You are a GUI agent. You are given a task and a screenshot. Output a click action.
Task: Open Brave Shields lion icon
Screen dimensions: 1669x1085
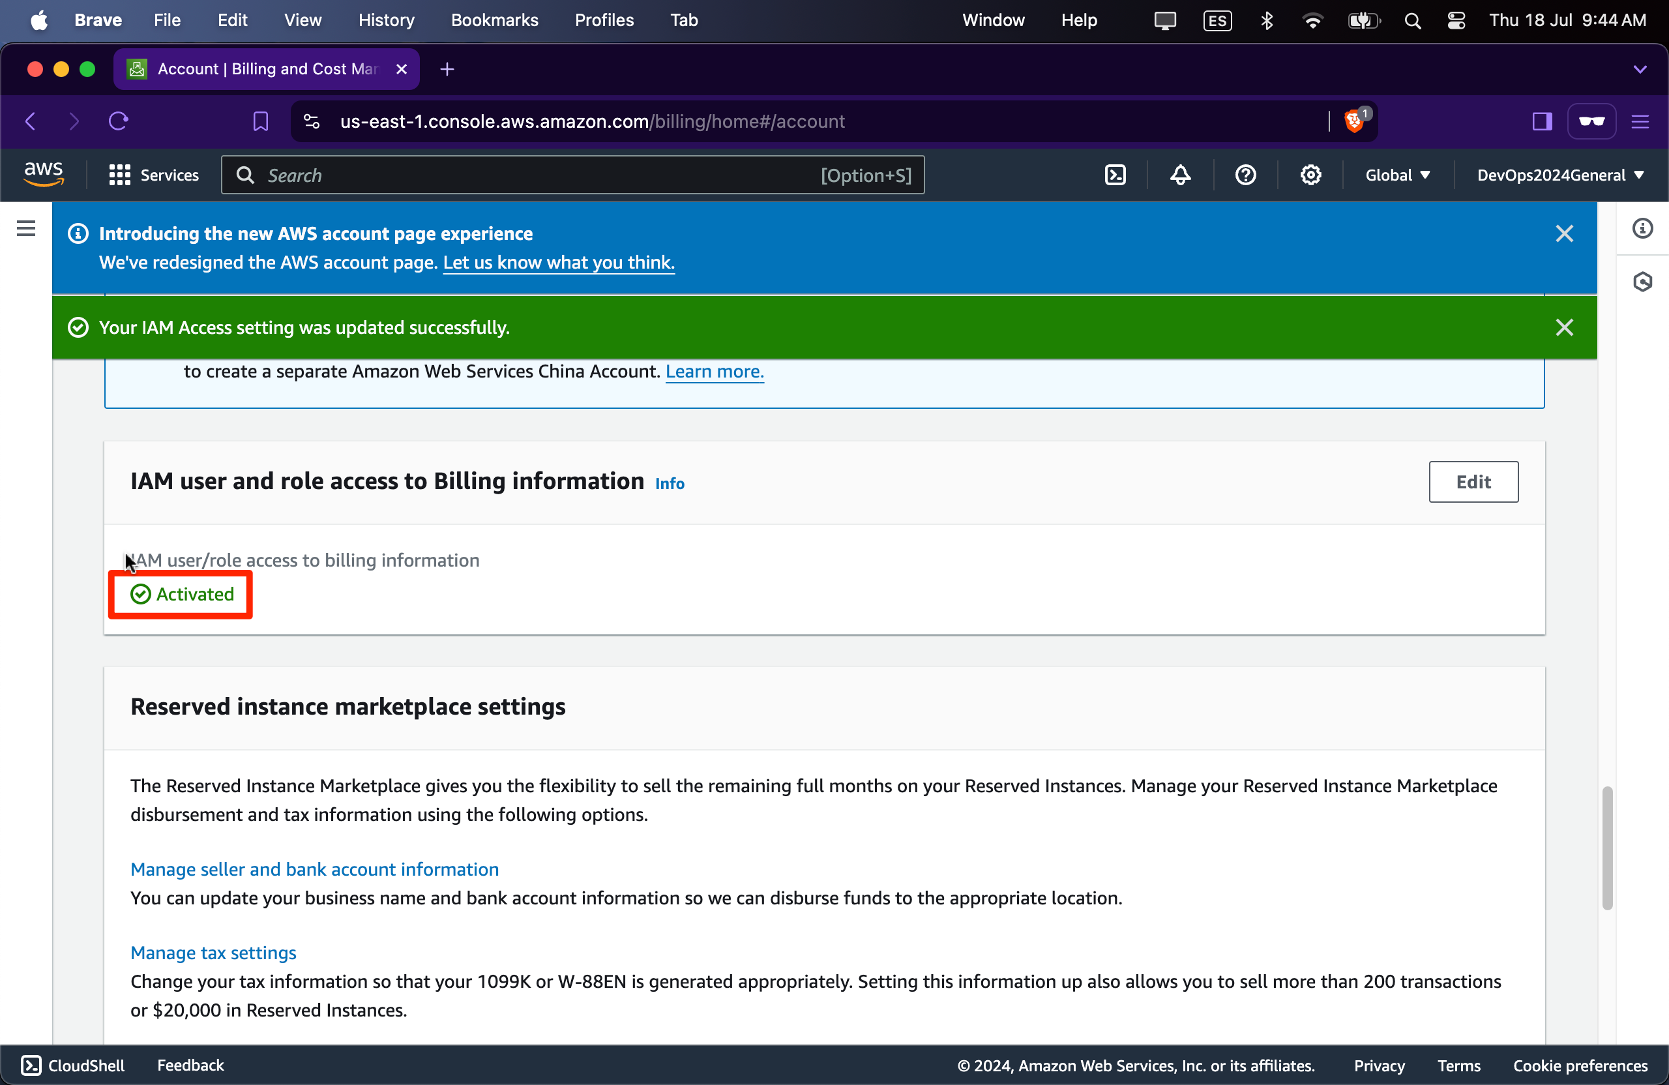tap(1353, 121)
